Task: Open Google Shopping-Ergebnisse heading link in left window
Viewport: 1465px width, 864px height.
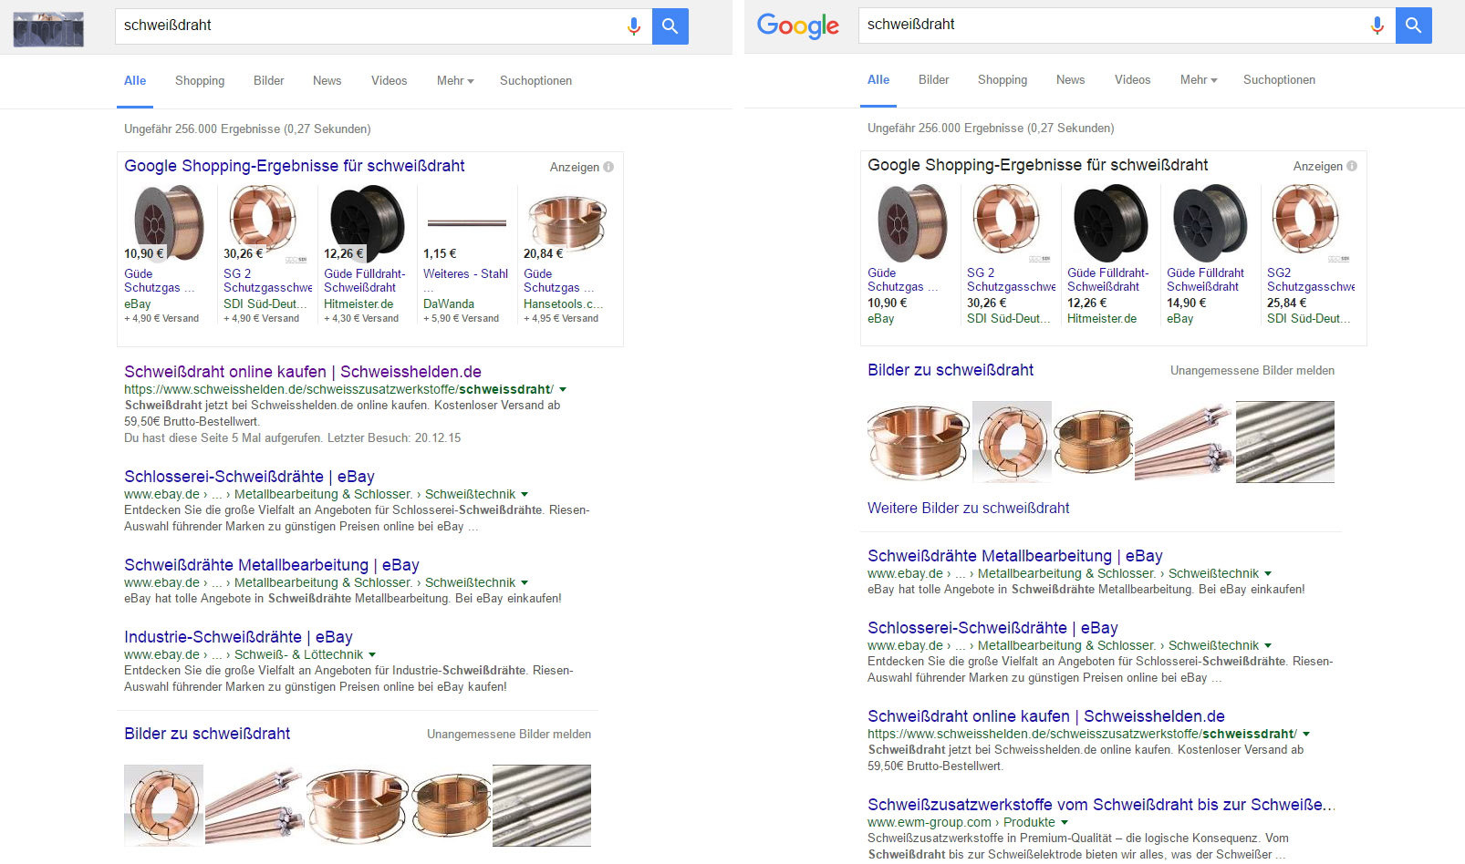Action: point(294,166)
